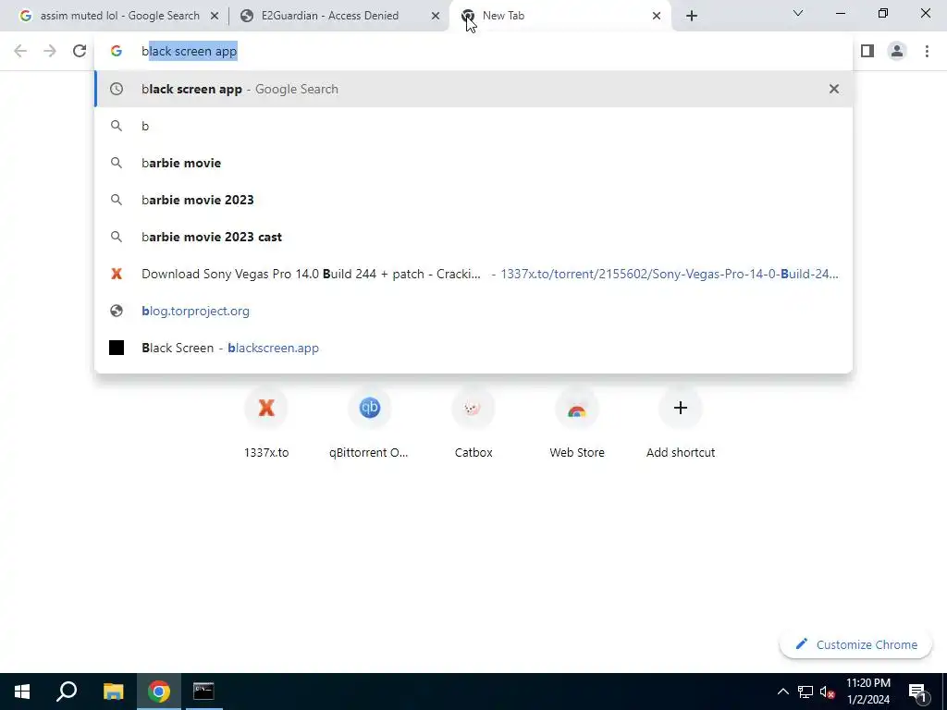Open the clock showing 11:20 PM

(x=867, y=692)
